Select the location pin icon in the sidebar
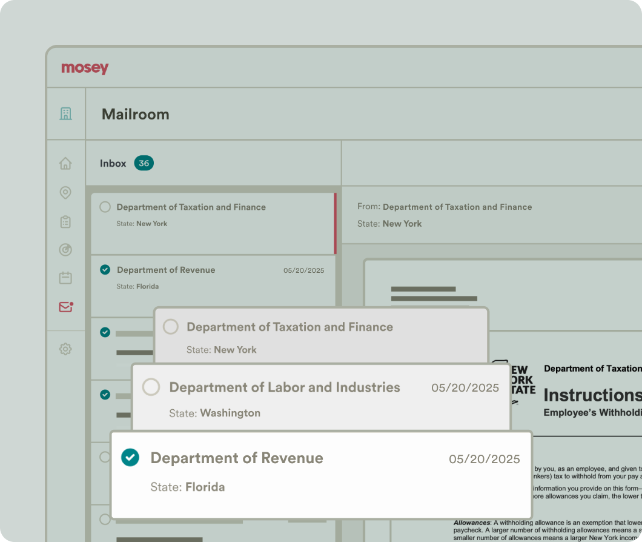 pyautogui.click(x=65, y=192)
